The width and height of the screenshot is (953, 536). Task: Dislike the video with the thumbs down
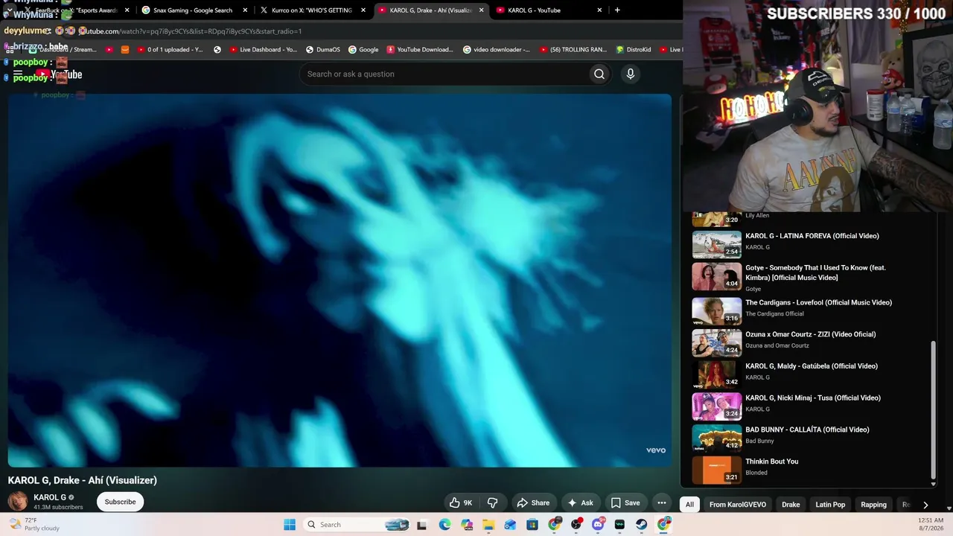coord(492,502)
